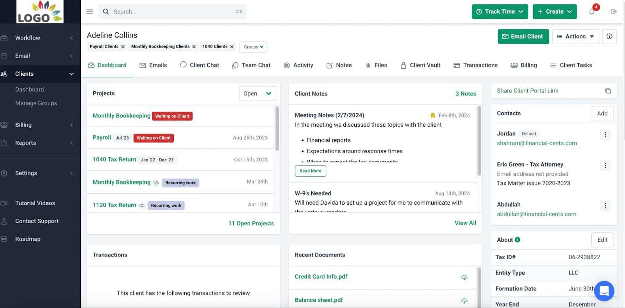Click the client info circle icon
625x308 pixels.
pos(609,36)
